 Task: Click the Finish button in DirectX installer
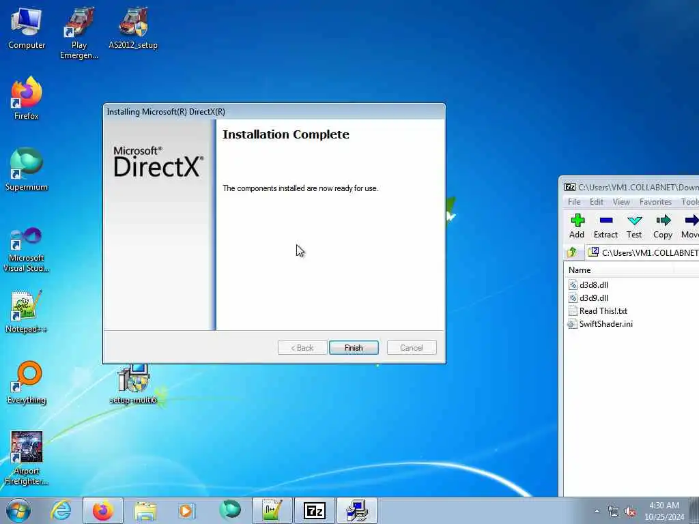point(354,347)
